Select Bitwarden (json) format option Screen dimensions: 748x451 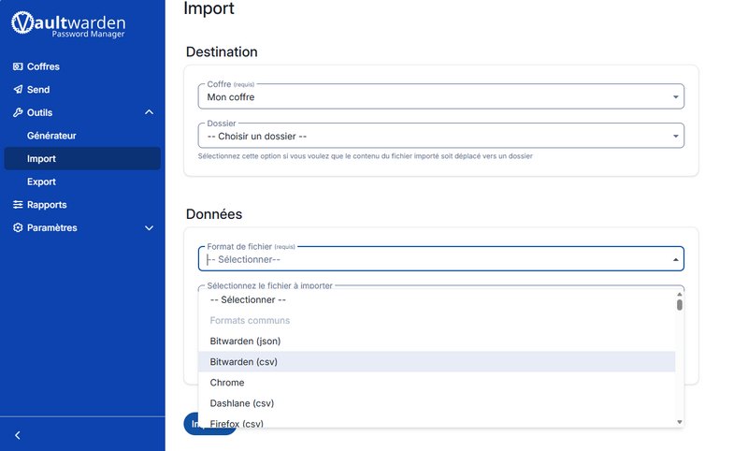[245, 342]
